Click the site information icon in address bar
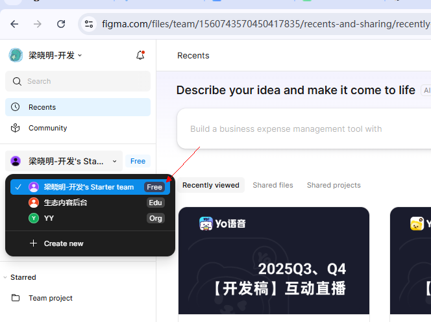Viewport: 431px width, 322px height. 90,24
